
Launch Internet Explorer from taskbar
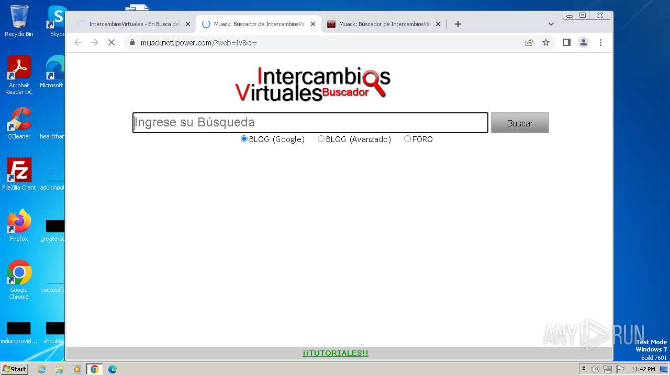(x=41, y=369)
